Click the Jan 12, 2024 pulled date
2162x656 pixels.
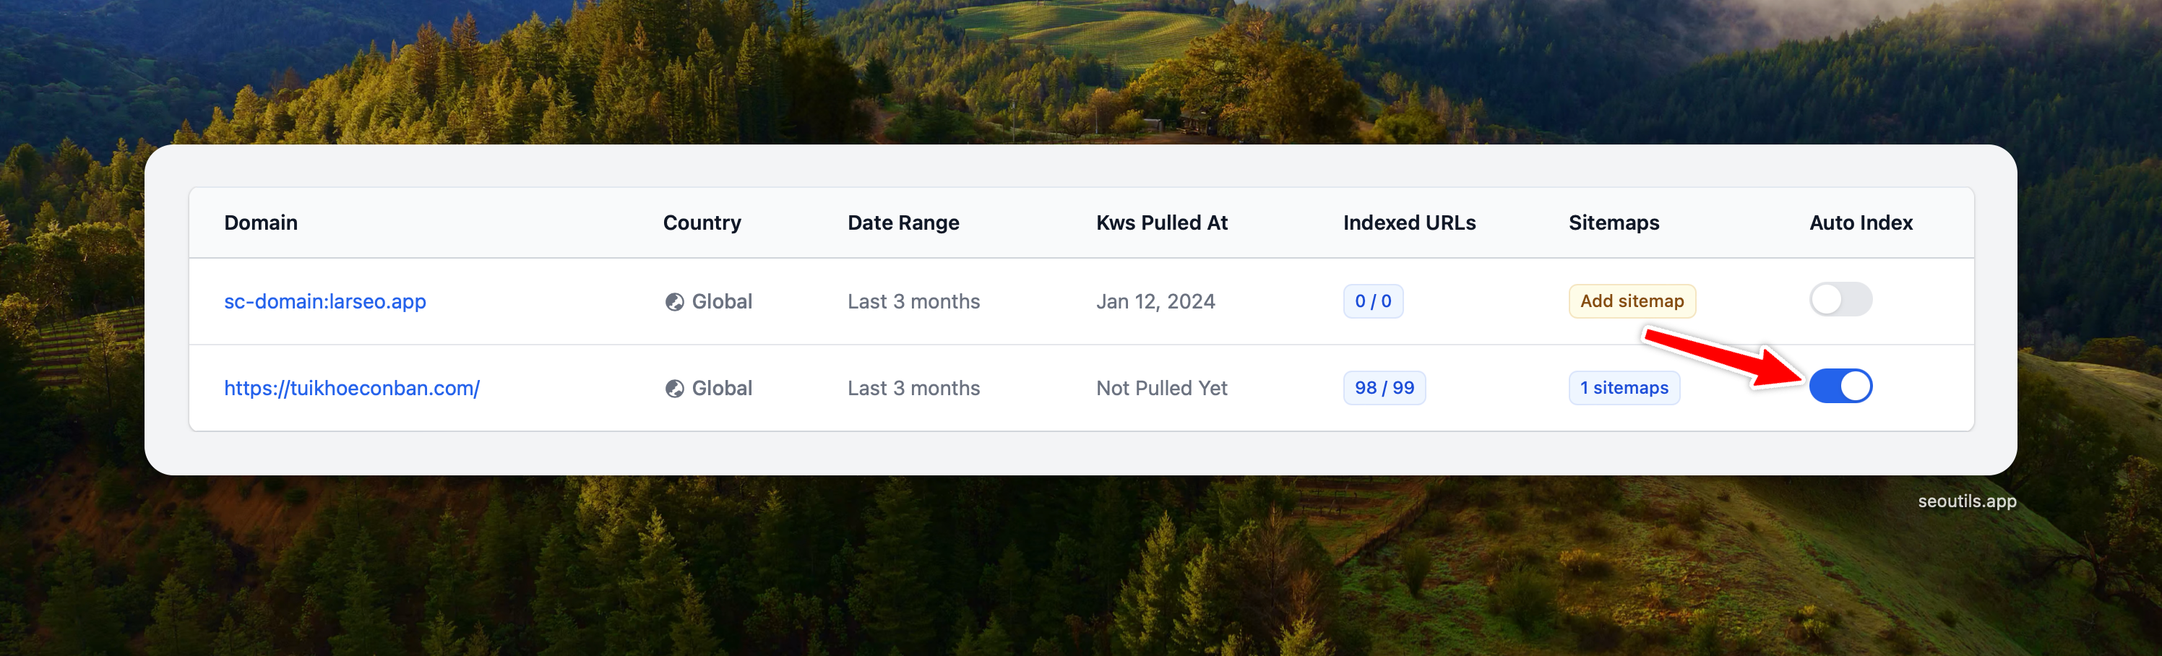[x=1155, y=302]
